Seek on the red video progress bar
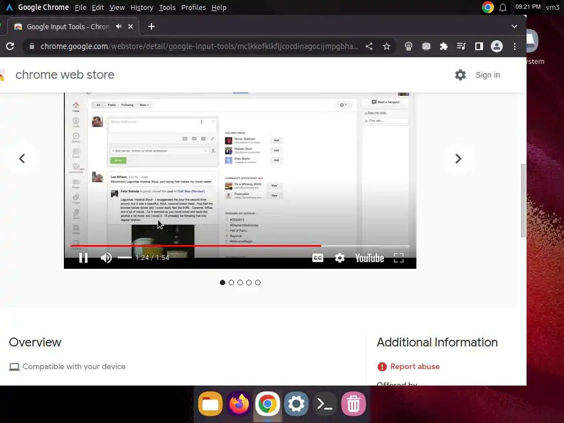564x423 pixels. (x=240, y=246)
